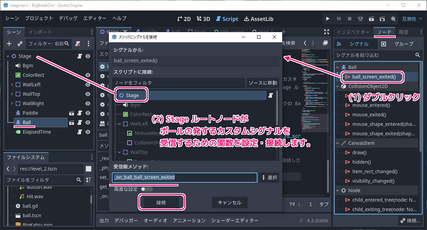This screenshot has width=427, height=230.
Task: Expand WallLeft in the Scene tree
Action: click(12, 85)
